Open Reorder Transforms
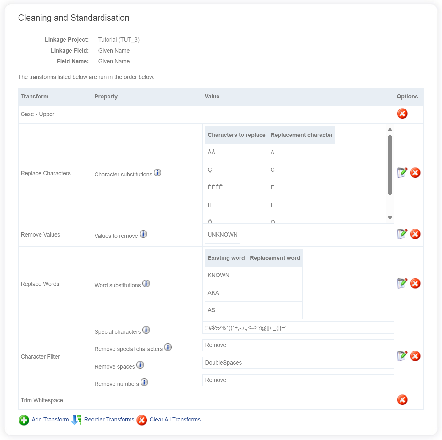Image resolution: width=442 pixels, height=440 pixels. tap(109, 420)
